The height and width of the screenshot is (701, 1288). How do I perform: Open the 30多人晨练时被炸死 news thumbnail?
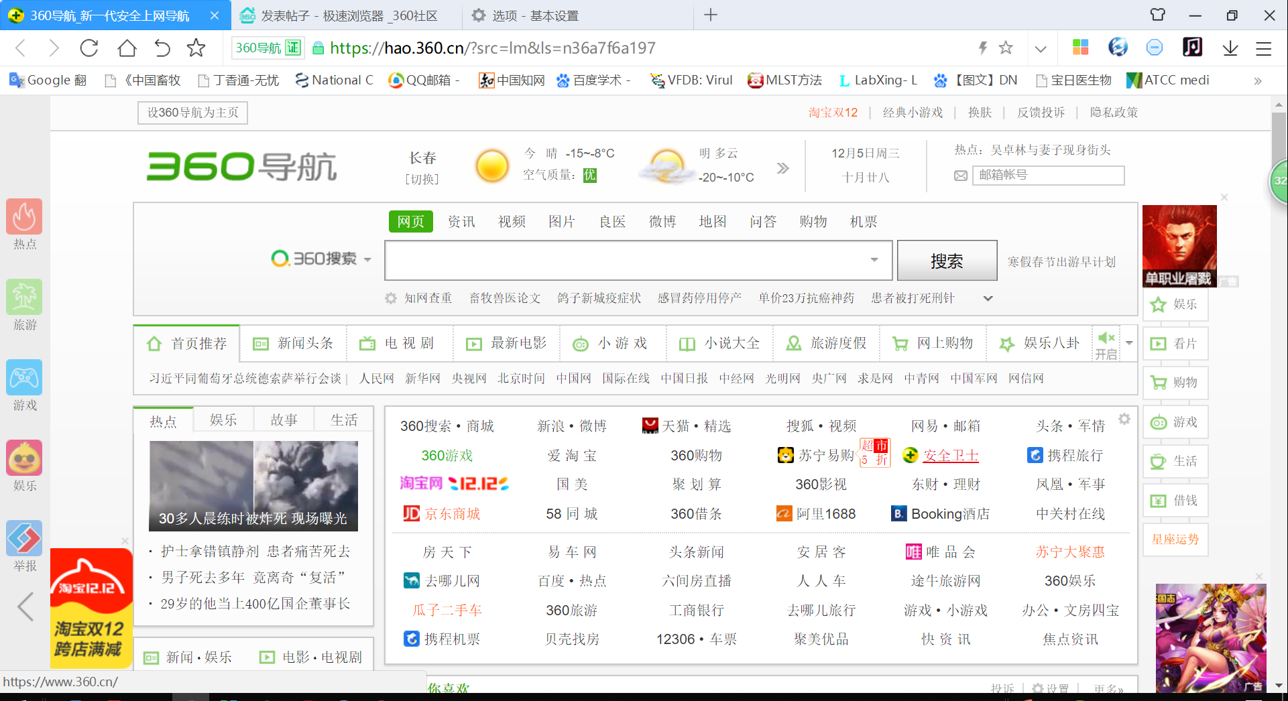point(253,486)
